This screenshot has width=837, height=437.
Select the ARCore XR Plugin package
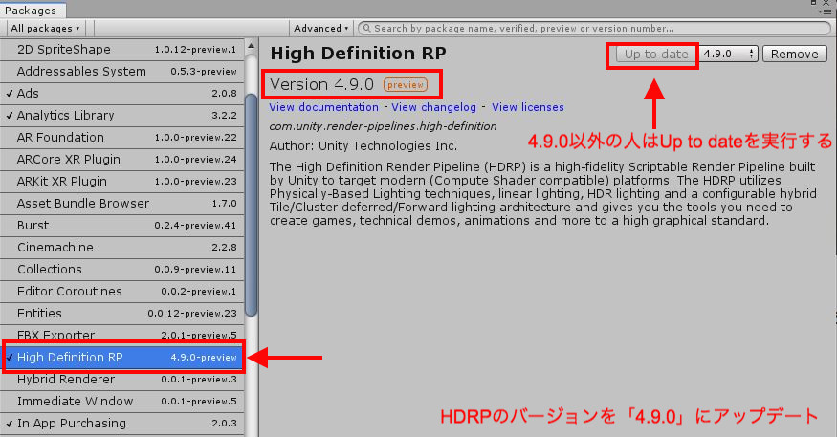tap(122, 159)
